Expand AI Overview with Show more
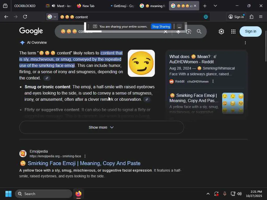The image size is (267, 200). click(101, 127)
